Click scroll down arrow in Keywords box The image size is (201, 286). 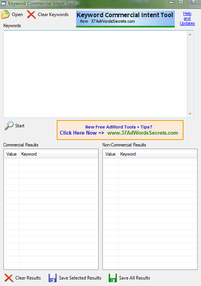coord(190,114)
